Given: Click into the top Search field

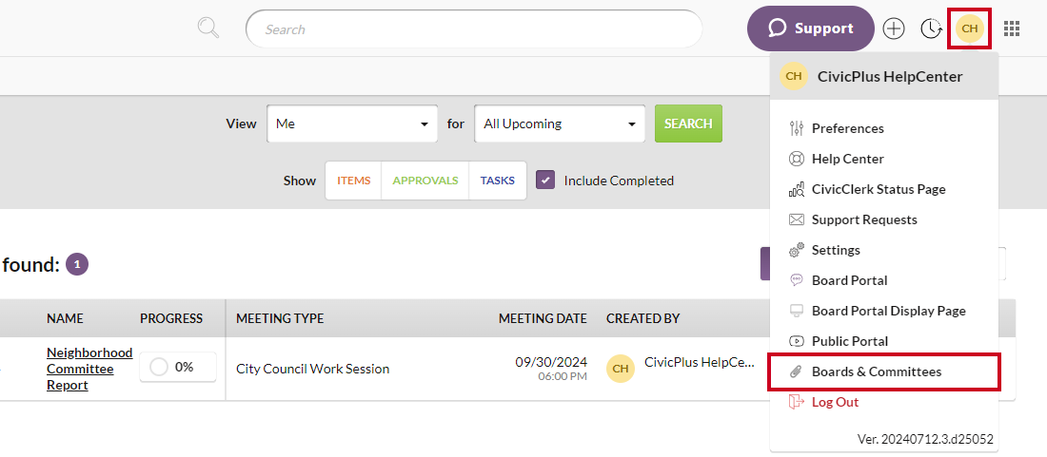Looking at the screenshot, I should click(474, 29).
